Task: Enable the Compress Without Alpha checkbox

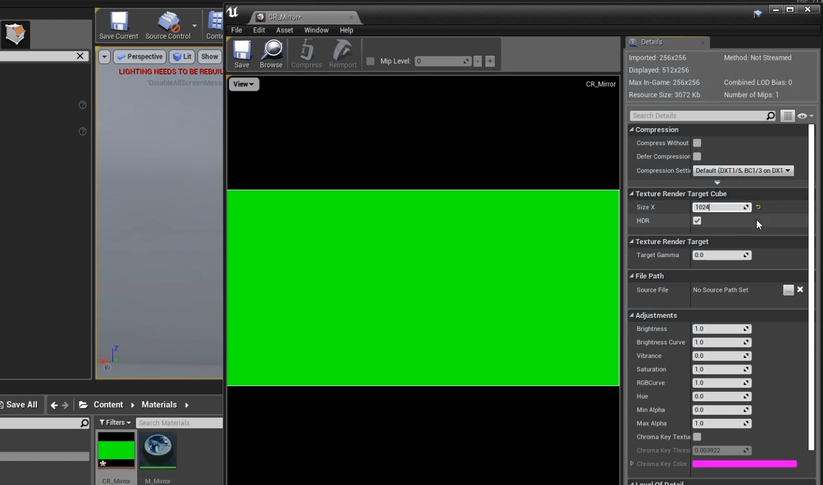Action: pos(697,143)
